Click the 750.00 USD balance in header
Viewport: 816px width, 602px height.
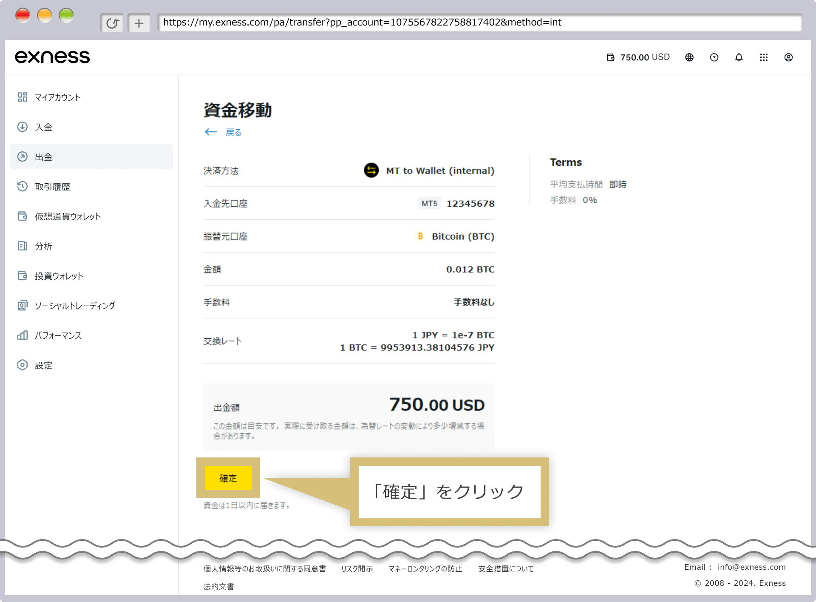click(645, 57)
